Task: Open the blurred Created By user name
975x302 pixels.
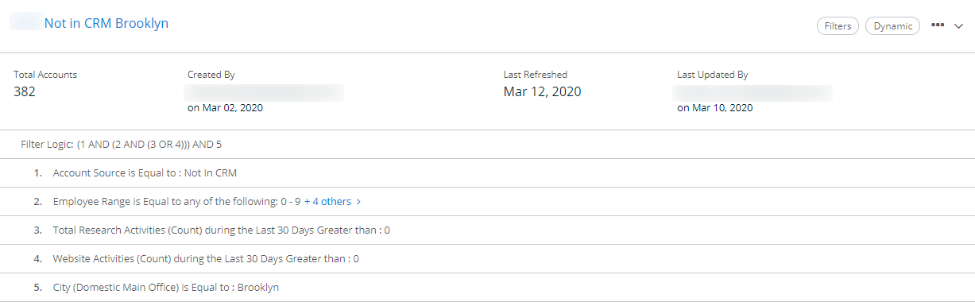Action: (x=265, y=93)
